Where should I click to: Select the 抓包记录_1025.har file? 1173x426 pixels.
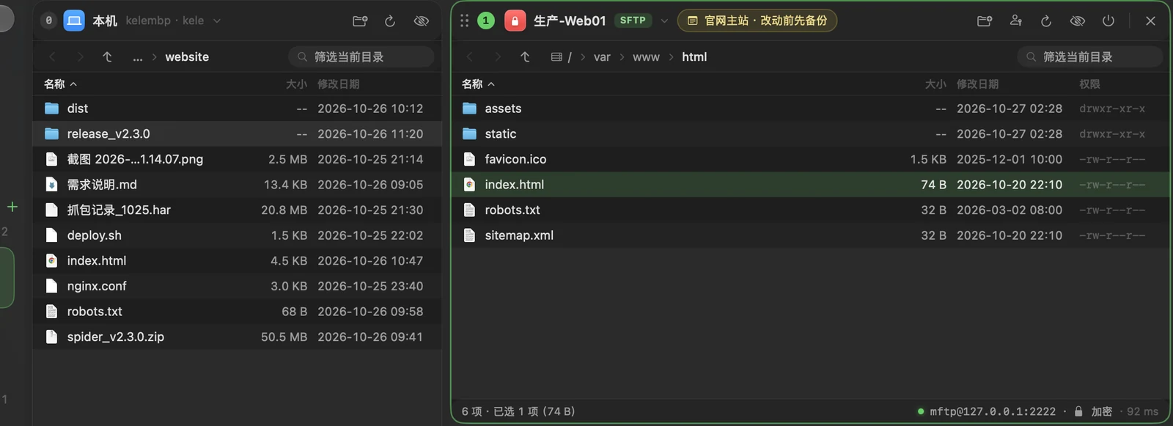238,210
